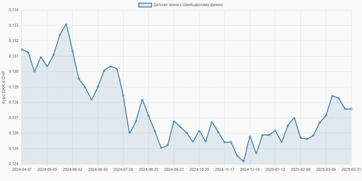362x181 pixels.
Task: Select the data point at 2024-10-20
Action: (x=199, y=131)
